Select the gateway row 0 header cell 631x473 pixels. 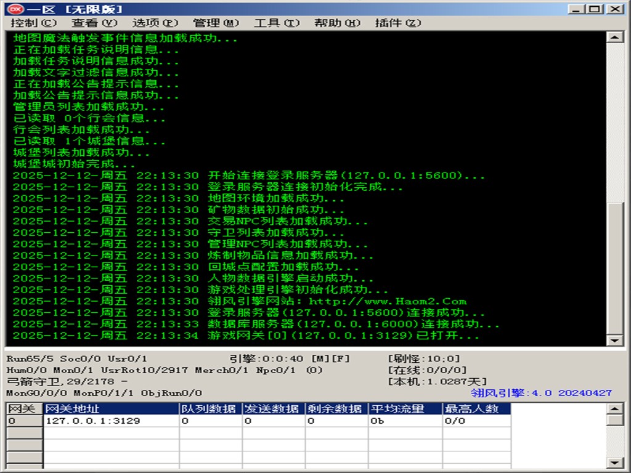point(25,421)
